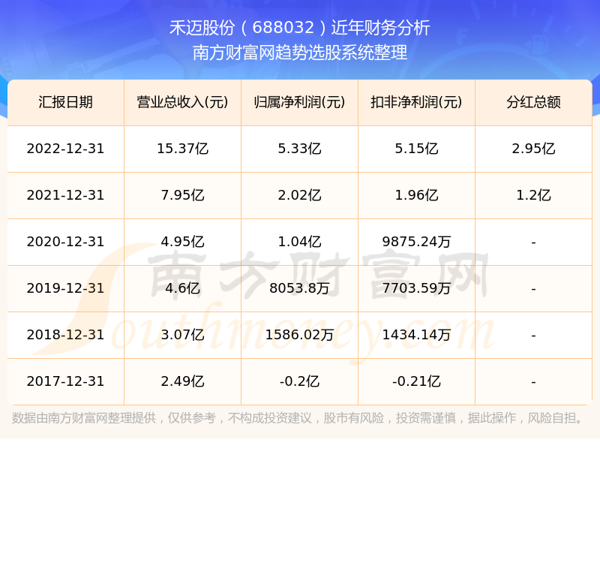The width and height of the screenshot is (600, 569).
Task: Select the 1.04亿 net profit cell
Action: (x=299, y=242)
